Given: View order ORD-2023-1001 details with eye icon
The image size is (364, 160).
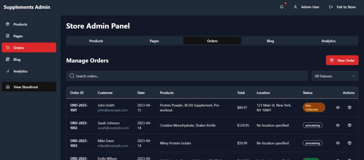Looking at the screenshot, I should click(x=338, y=108).
